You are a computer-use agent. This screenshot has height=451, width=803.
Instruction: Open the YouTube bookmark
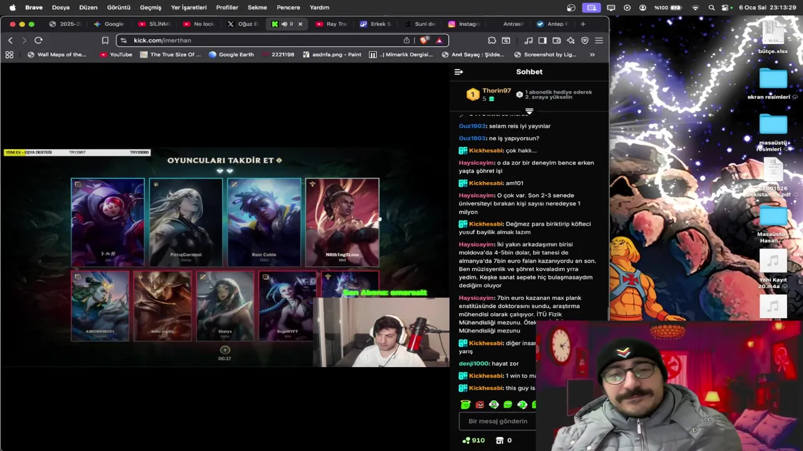tap(116, 54)
